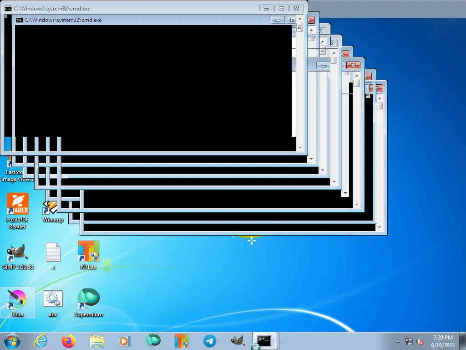Open Firefox from the taskbar
The height and width of the screenshot is (350, 466).
[x=69, y=341]
